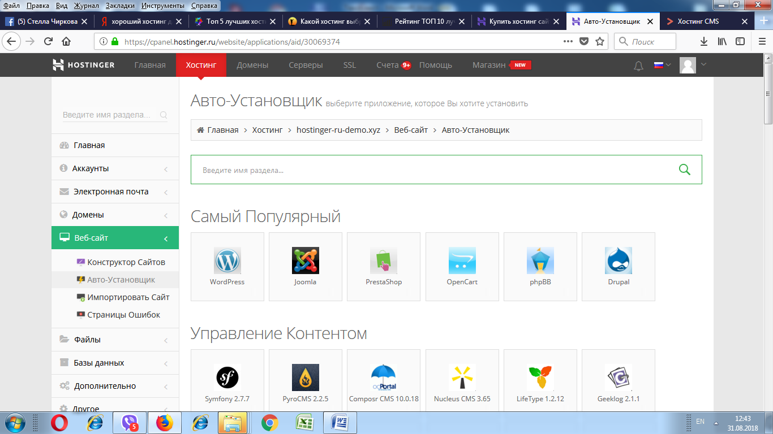Viewport: 773px width, 434px height.
Task: Open the language flag dropdown
Action: tap(662, 65)
